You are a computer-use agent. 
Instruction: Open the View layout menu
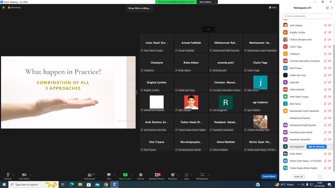(x=273, y=7)
